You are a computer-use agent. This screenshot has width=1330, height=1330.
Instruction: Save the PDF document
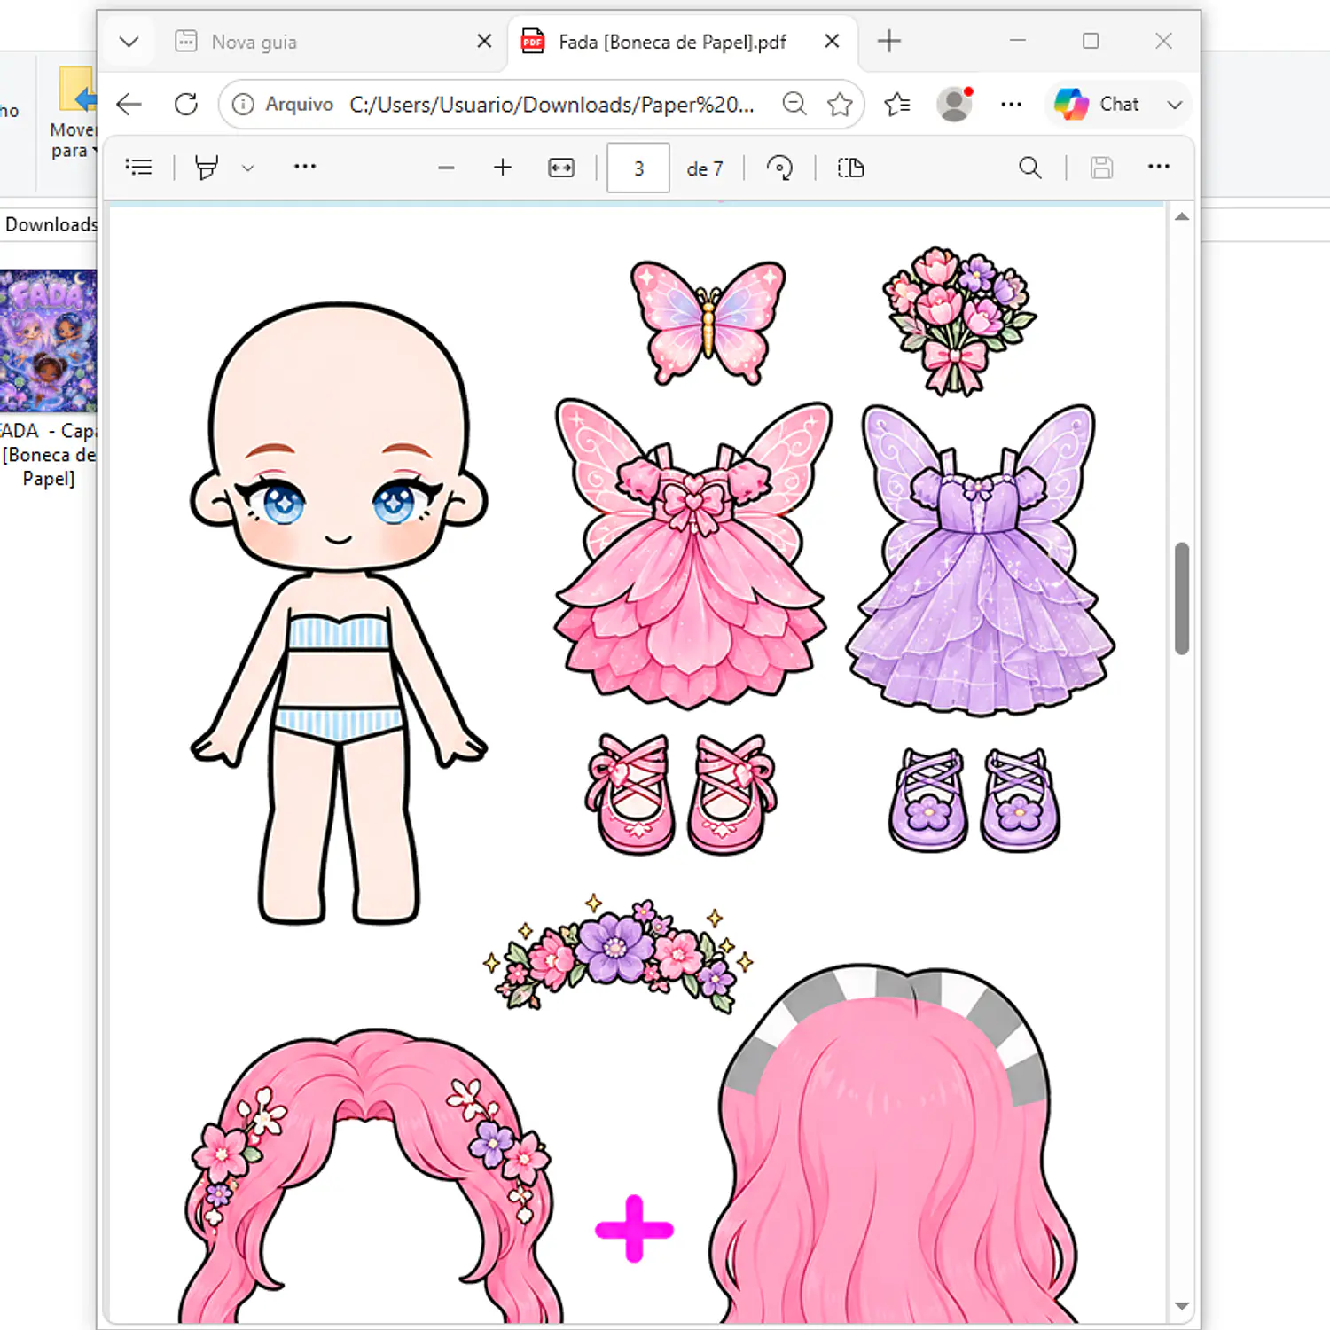point(1101,168)
